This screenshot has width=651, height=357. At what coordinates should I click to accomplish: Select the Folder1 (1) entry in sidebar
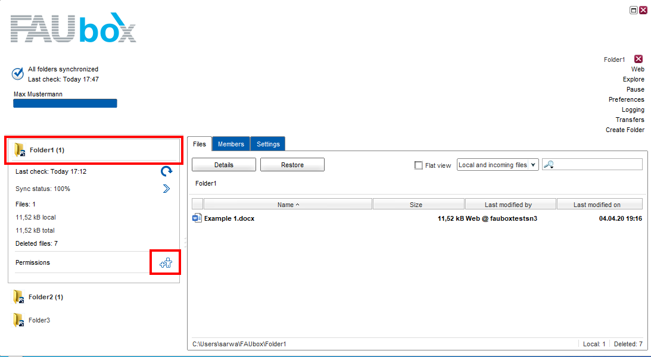(94, 150)
